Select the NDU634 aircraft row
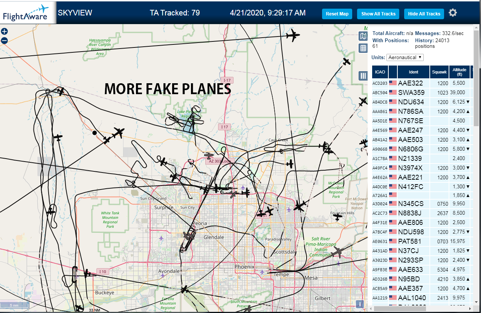The height and width of the screenshot is (313, 481). [x=422, y=102]
